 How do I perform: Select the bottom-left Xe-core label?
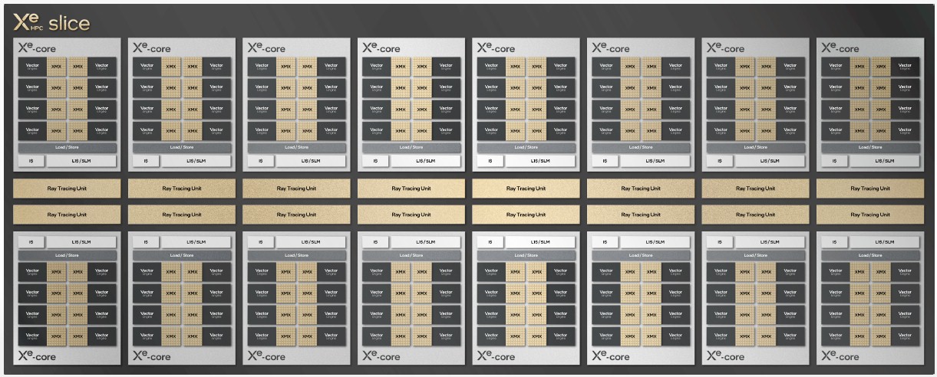(x=37, y=356)
